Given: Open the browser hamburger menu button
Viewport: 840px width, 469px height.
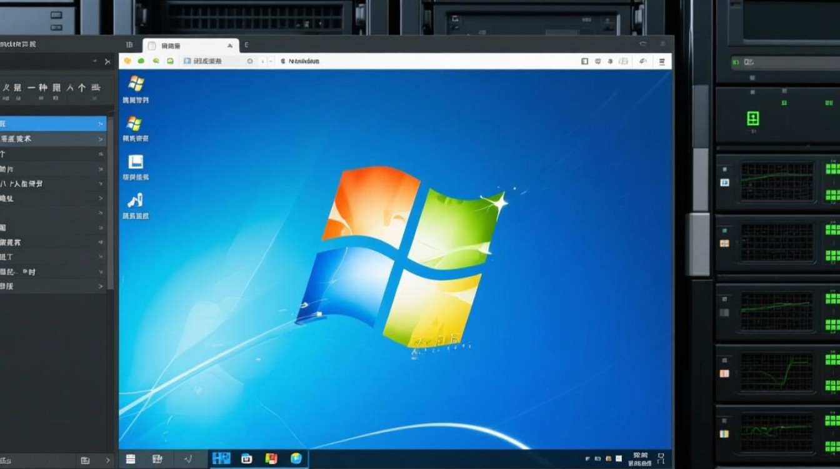Looking at the screenshot, I should pos(661,61).
